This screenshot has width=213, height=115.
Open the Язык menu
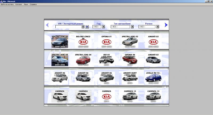pyautogui.click(x=26, y=4)
